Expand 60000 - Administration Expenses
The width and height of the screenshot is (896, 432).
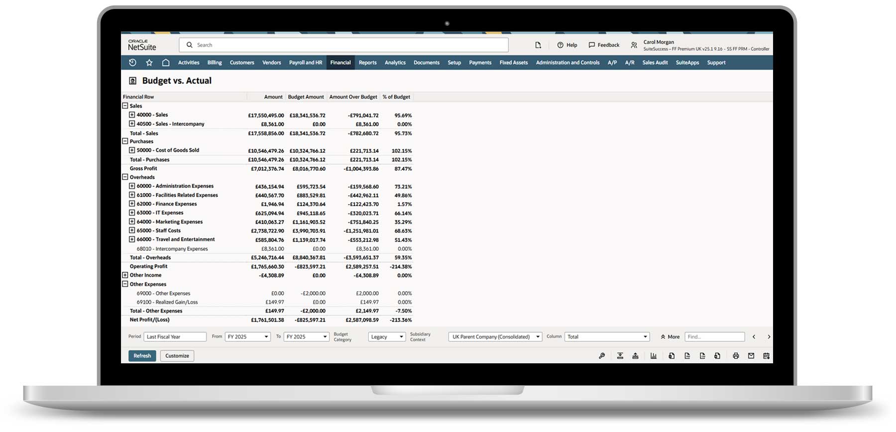[x=132, y=186]
